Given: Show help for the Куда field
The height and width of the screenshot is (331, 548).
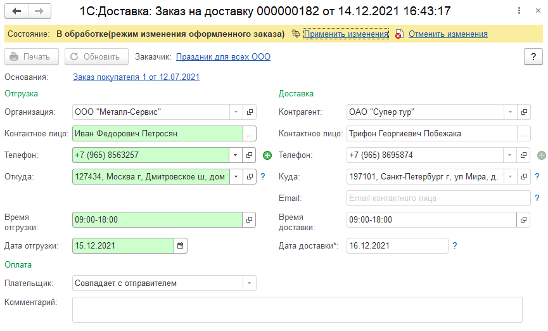Looking at the screenshot, I should pos(537,177).
